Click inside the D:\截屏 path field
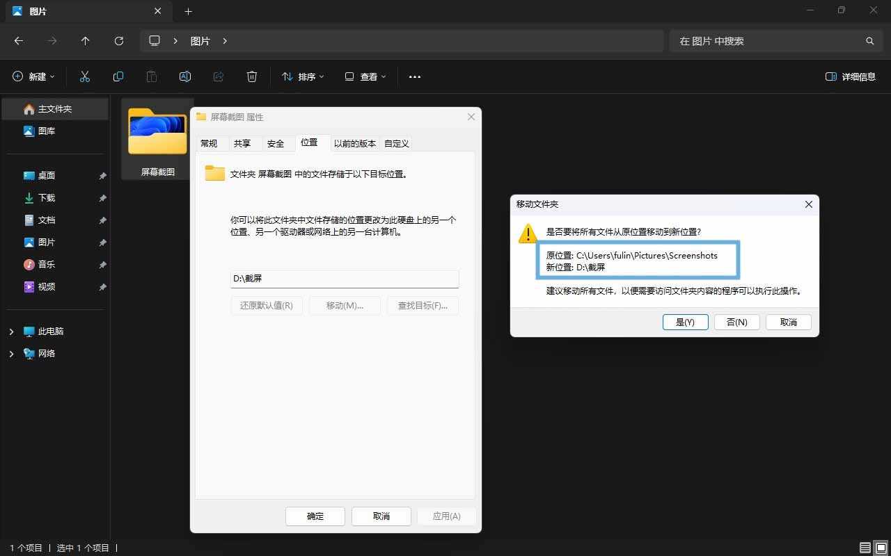891x556 pixels. 344,278
